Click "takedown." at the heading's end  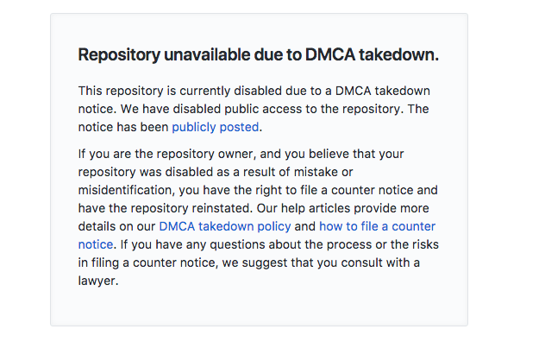(x=402, y=54)
